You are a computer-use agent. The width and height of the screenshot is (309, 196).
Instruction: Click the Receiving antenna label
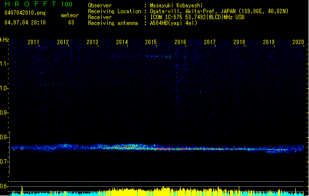pyautogui.click(x=113, y=23)
